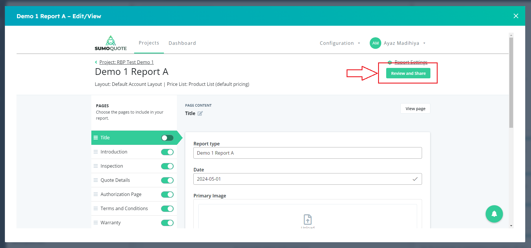Click the Inspection row drag handle
This screenshot has width=531, height=248.
click(96, 166)
